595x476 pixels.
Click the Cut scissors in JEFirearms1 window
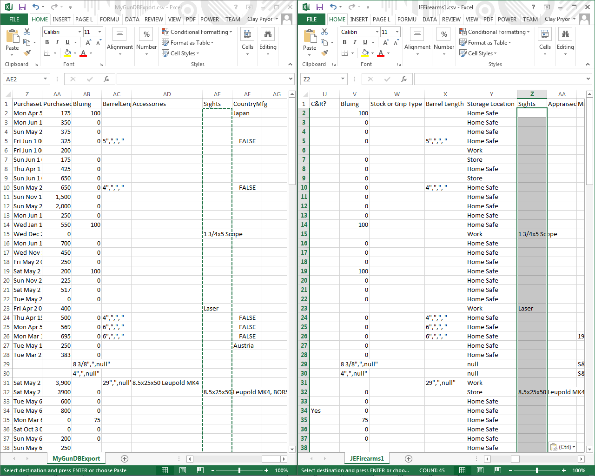tap(324, 32)
